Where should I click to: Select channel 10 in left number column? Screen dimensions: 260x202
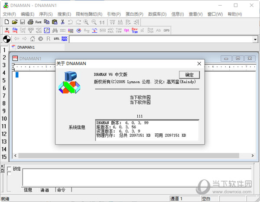[x=4, y=119]
